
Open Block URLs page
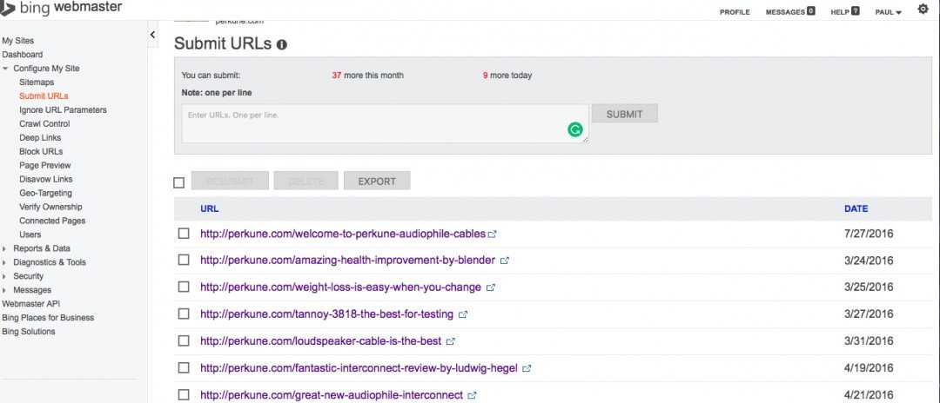point(41,151)
